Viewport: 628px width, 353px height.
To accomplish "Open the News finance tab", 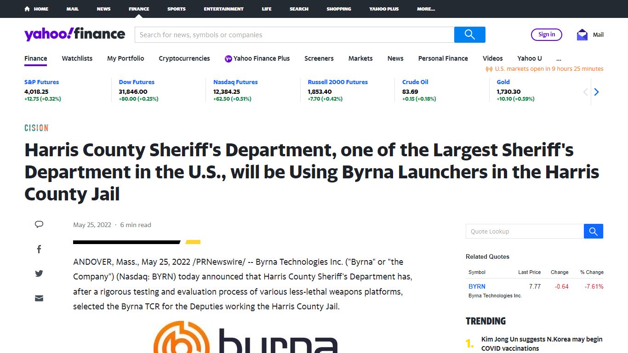I will 395,58.
